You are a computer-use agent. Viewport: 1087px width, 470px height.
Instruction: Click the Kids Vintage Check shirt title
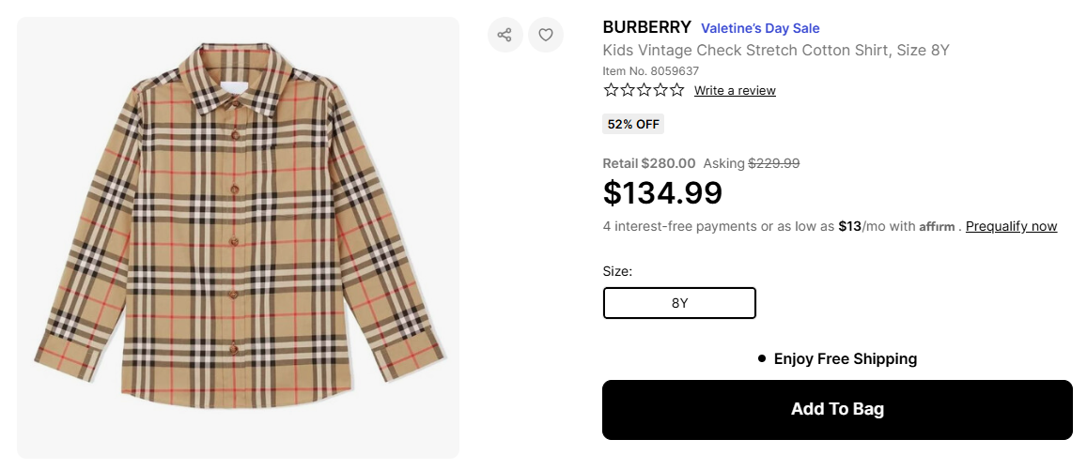pos(776,50)
